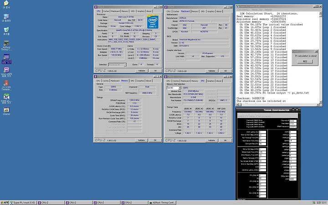
Task: Activate the ASRock Timing Conf... taskbar button
Action: (162, 203)
